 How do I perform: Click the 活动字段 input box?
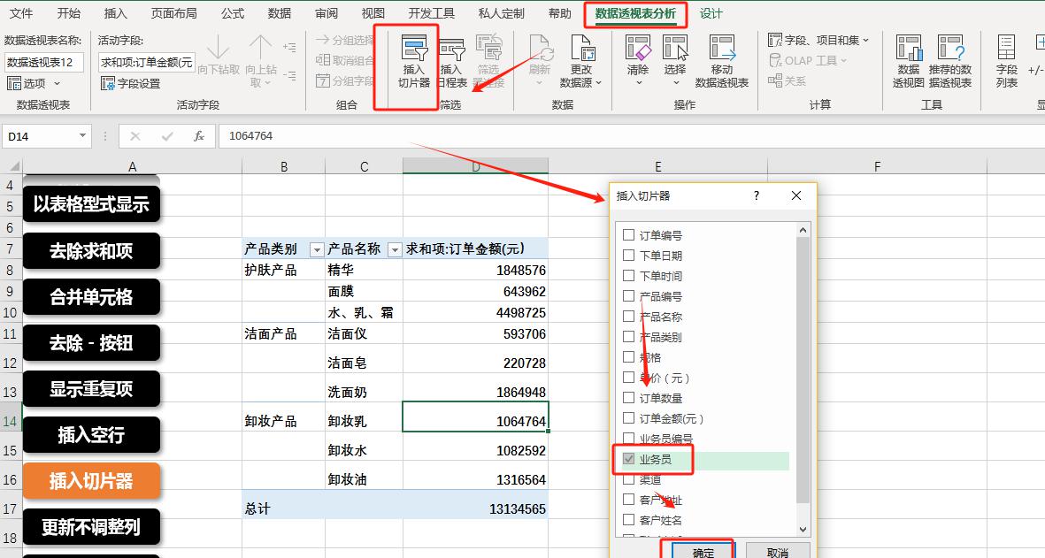(147, 62)
